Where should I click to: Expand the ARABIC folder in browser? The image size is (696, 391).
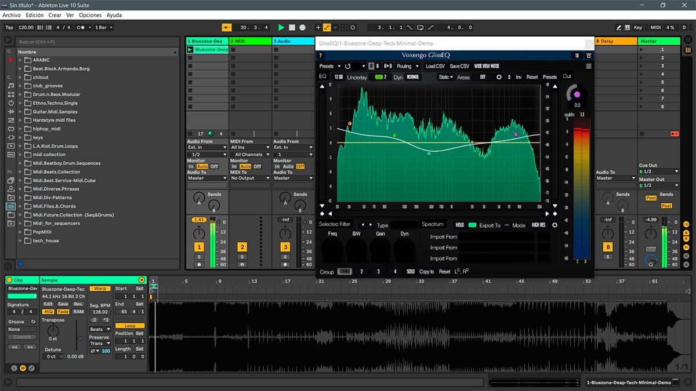20,60
